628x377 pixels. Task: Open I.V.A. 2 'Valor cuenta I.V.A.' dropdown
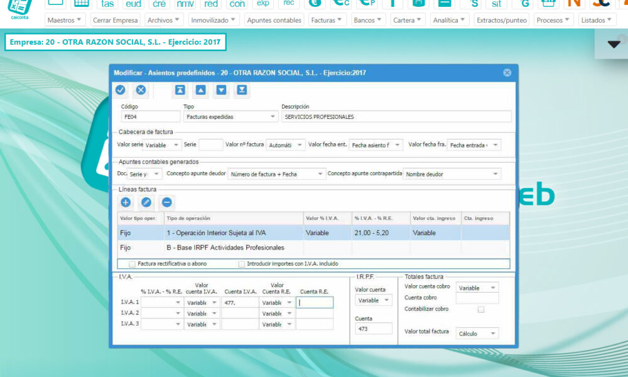(x=202, y=314)
